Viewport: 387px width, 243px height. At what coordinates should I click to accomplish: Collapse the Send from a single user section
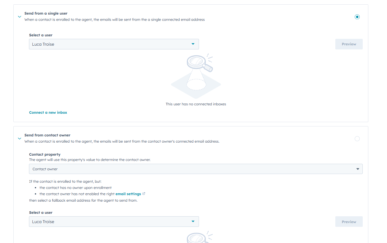(x=19, y=17)
